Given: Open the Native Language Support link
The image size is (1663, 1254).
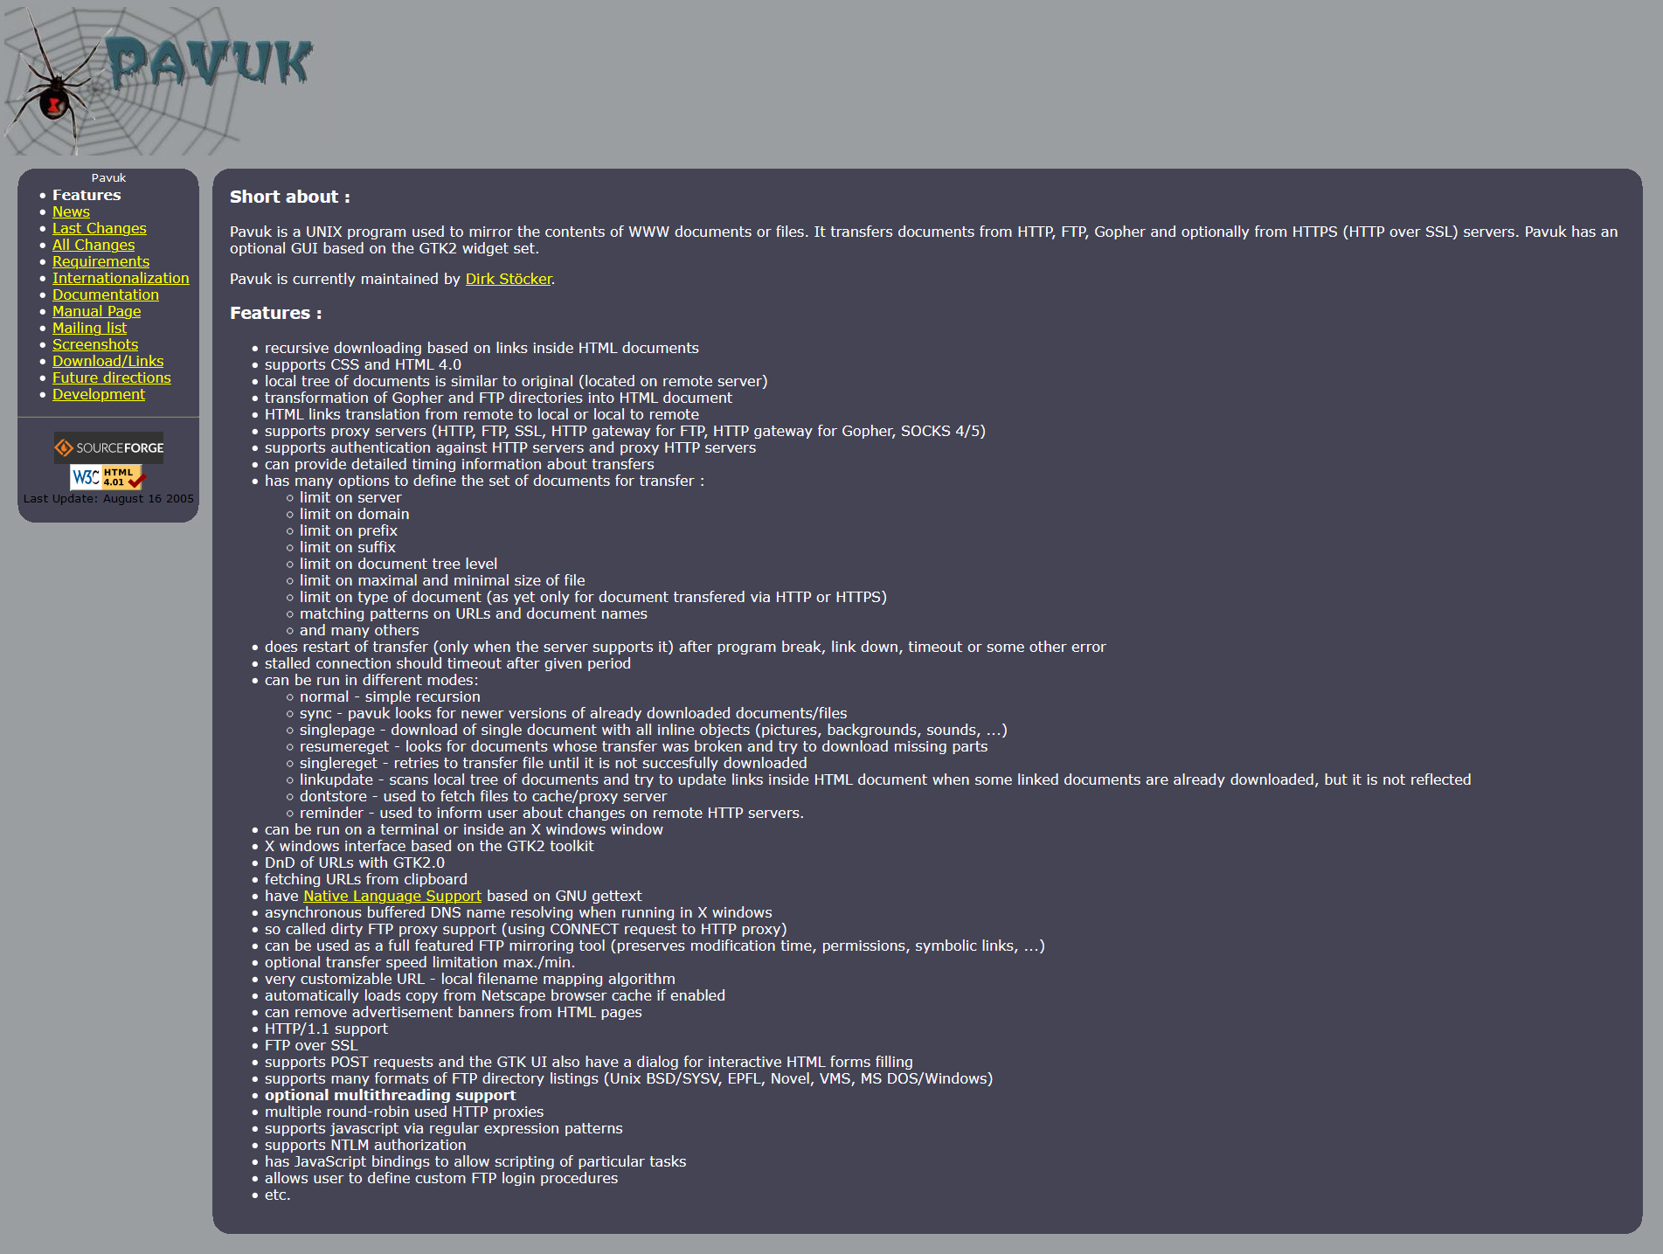Looking at the screenshot, I should point(391,896).
